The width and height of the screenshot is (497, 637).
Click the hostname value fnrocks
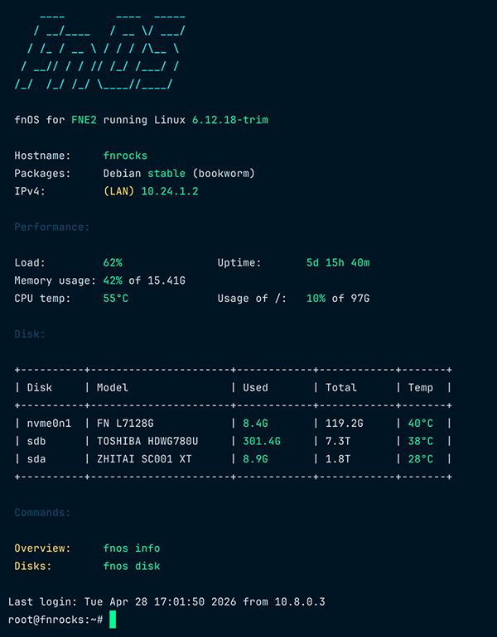(x=125, y=155)
